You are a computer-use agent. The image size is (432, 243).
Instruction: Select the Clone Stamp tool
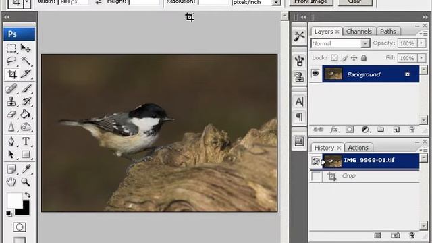tap(11, 101)
